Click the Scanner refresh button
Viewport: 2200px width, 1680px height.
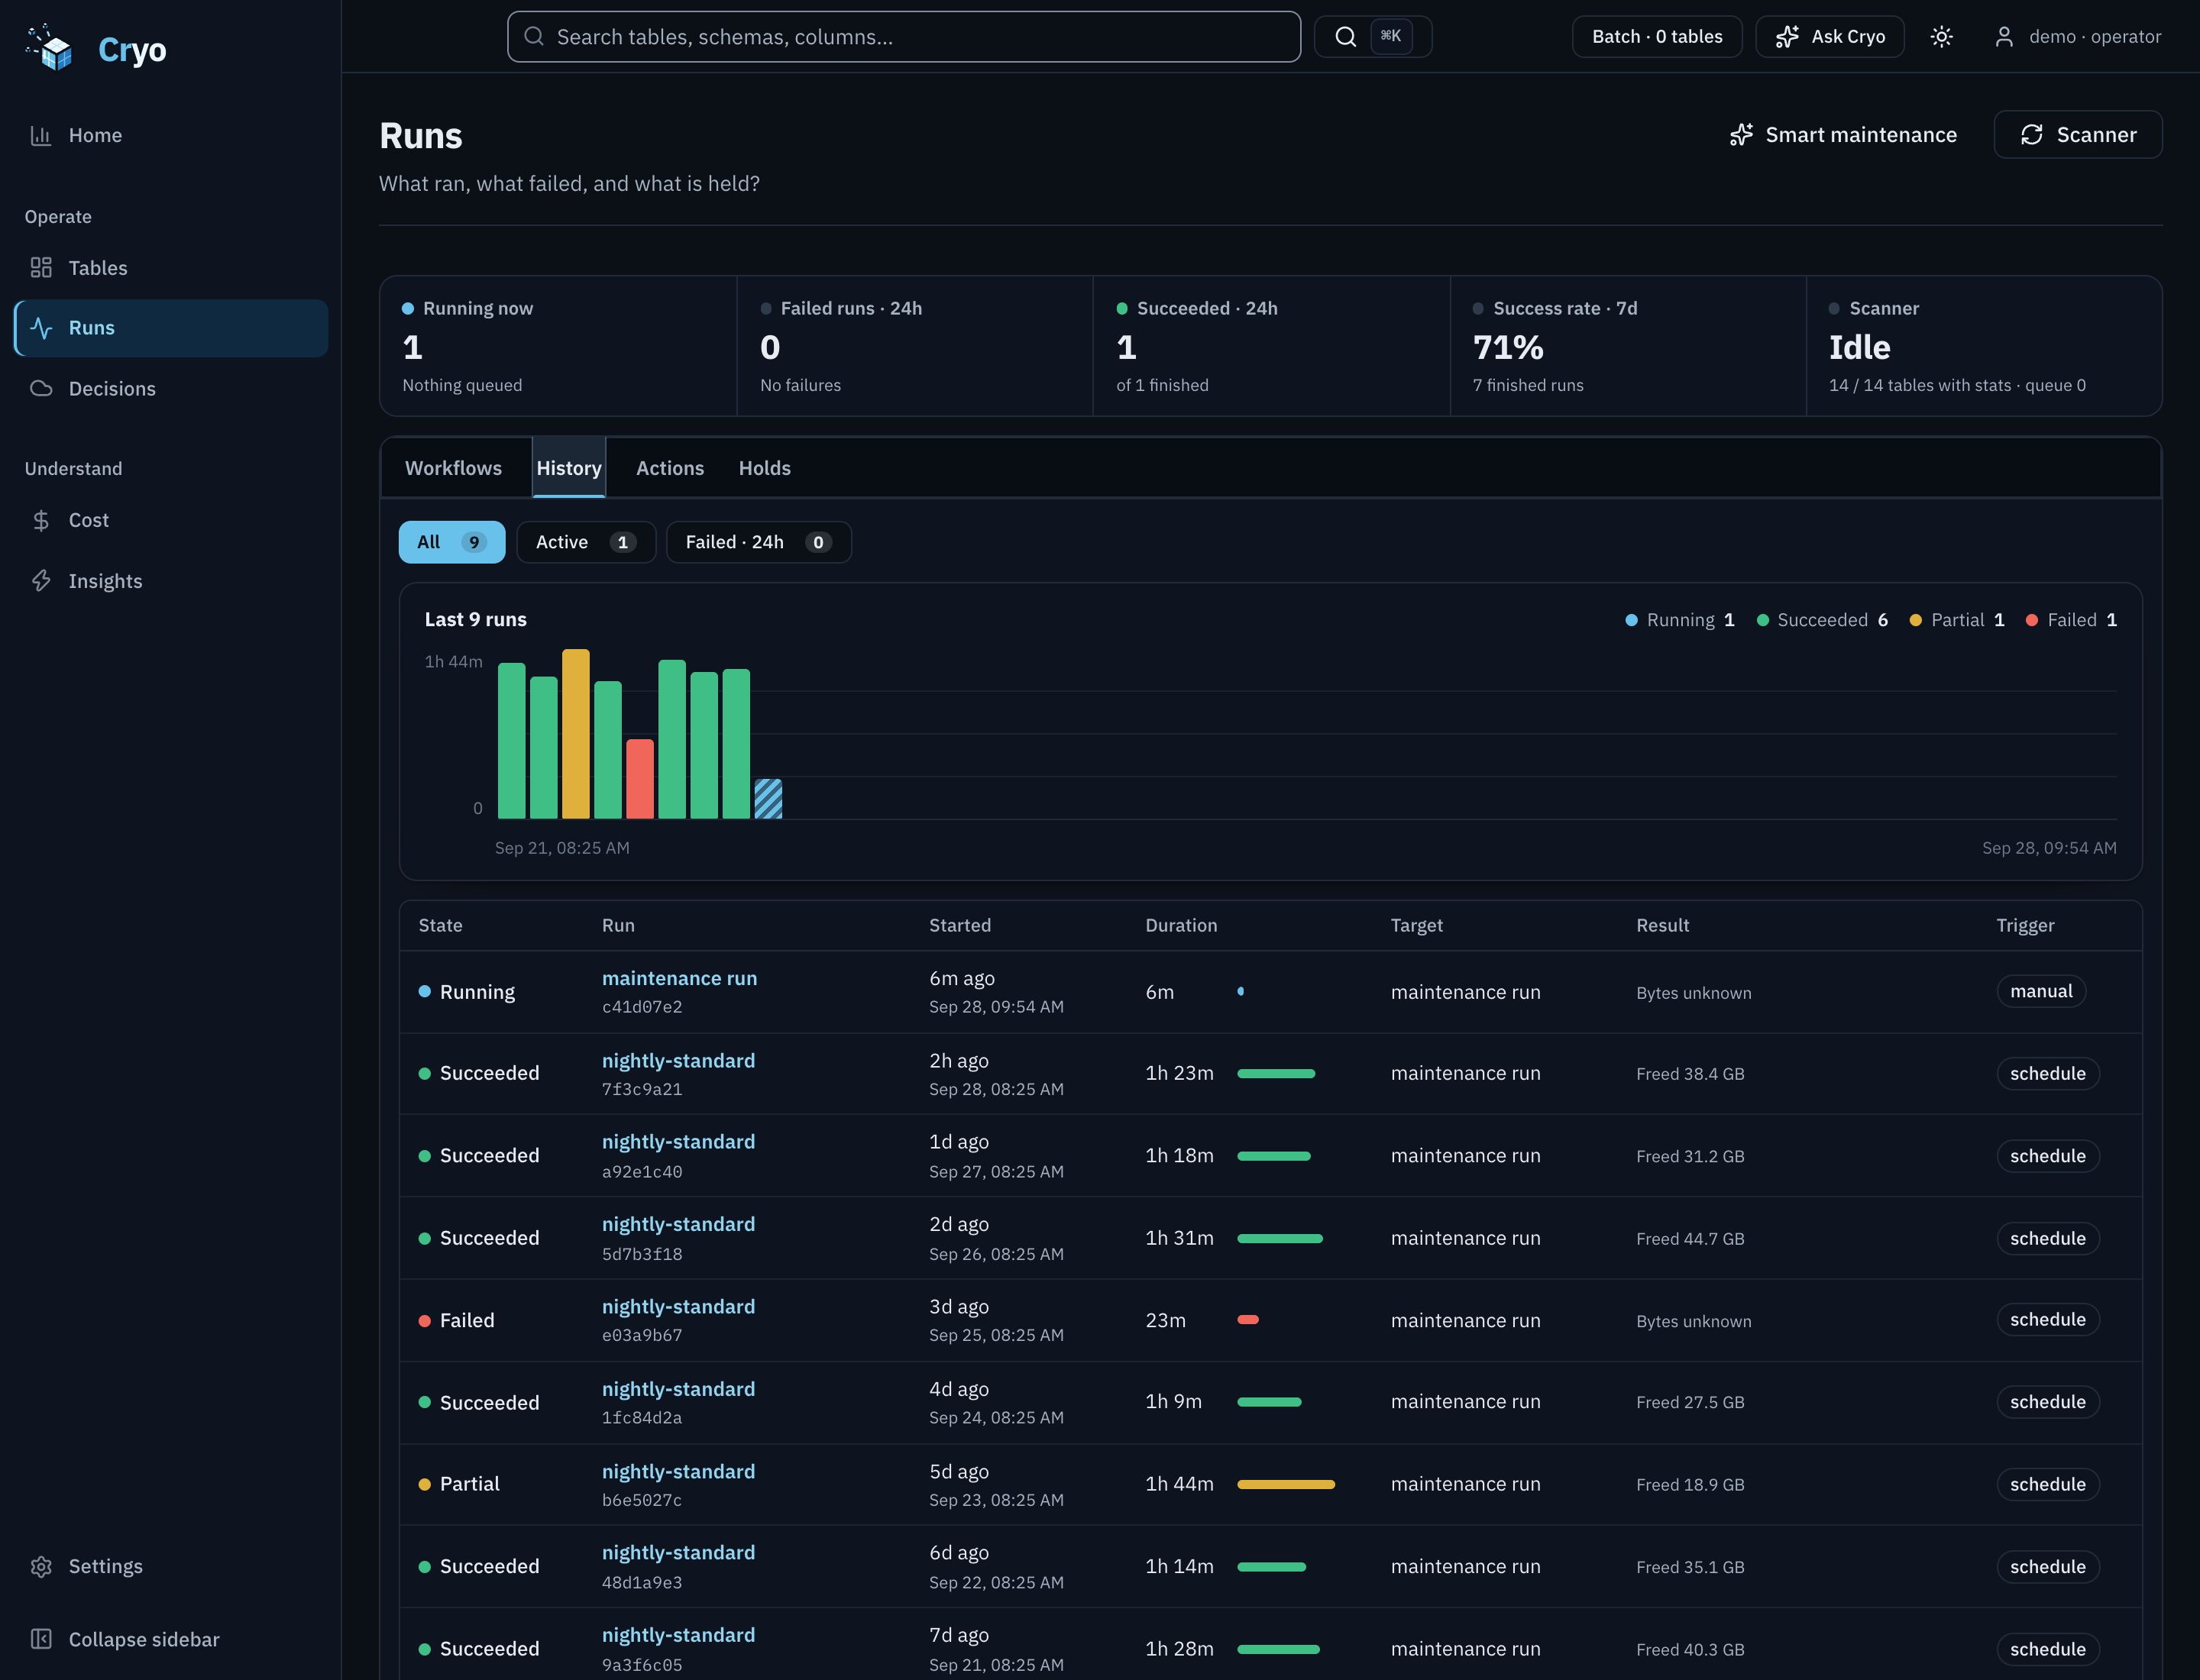[2078, 135]
